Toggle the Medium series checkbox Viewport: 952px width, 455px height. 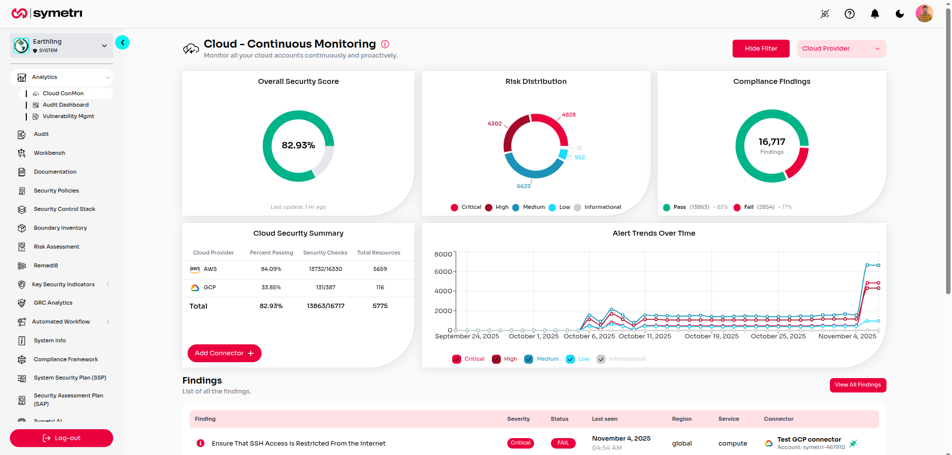(x=529, y=359)
